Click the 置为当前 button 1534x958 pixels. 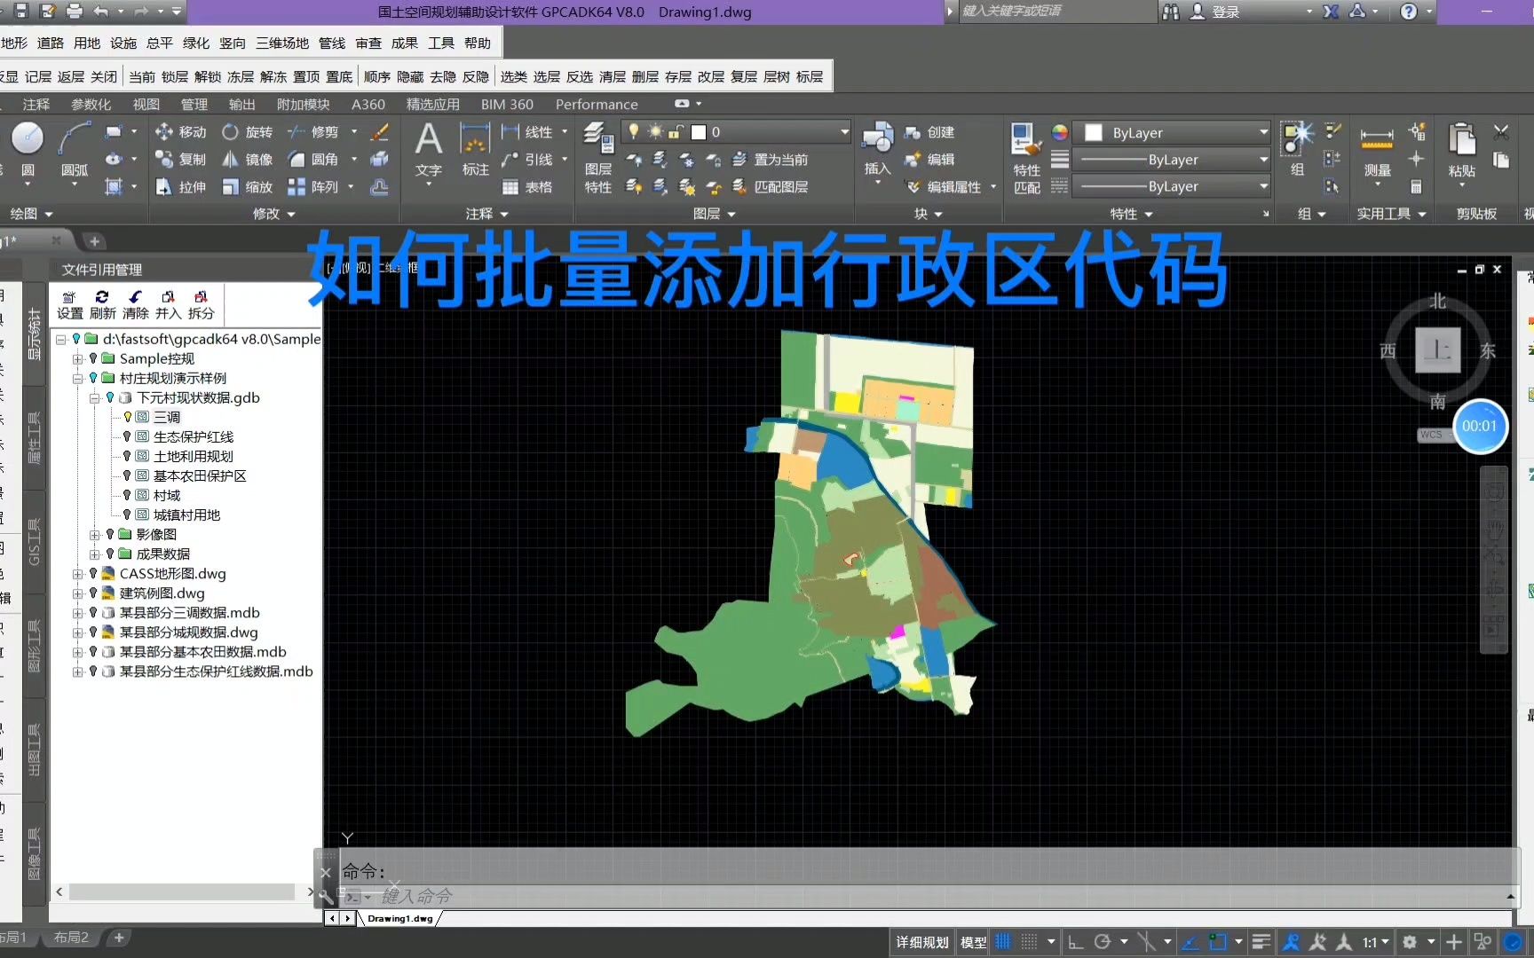(x=771, y=160)
